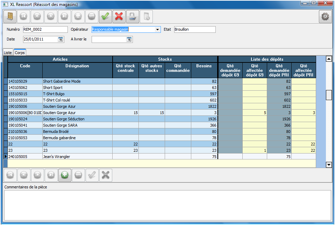Open the calendar picker for A livrer le
The image size is (335, 225).
[x=129, y=39]
